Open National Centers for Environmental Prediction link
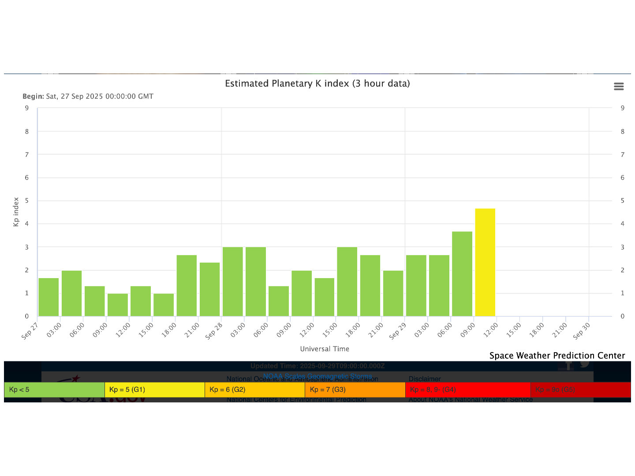 click(x=296, y=400)
